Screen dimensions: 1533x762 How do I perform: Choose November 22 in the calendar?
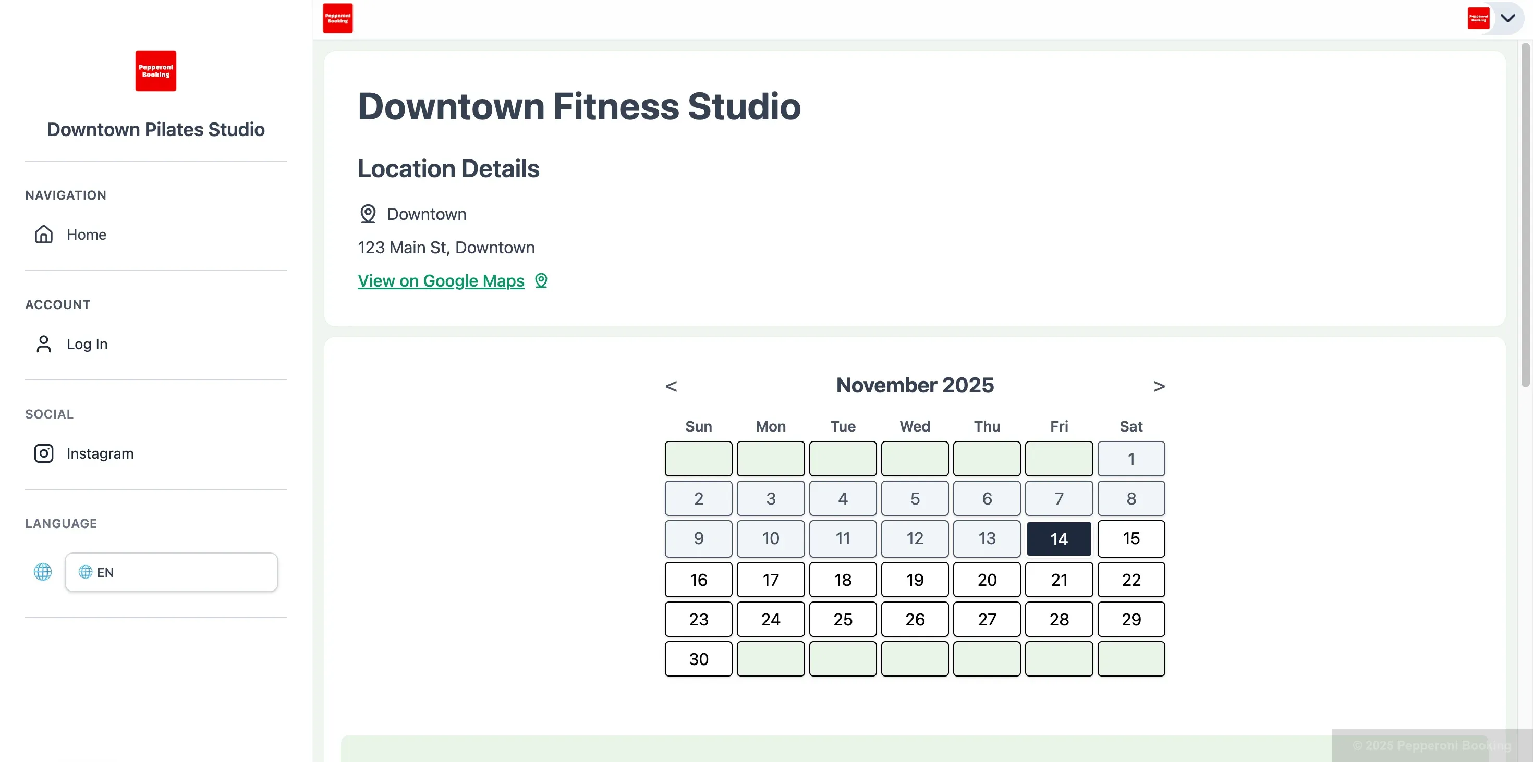1130,579
